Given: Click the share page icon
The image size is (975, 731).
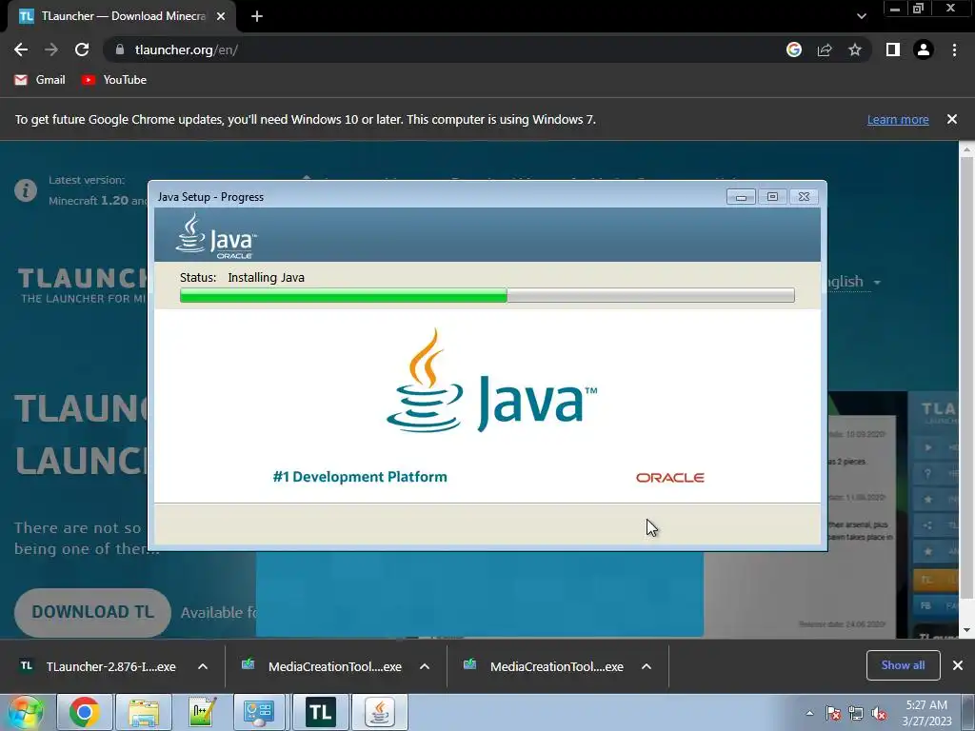Looking at the screenshot, I should click(x=825, y=49).
